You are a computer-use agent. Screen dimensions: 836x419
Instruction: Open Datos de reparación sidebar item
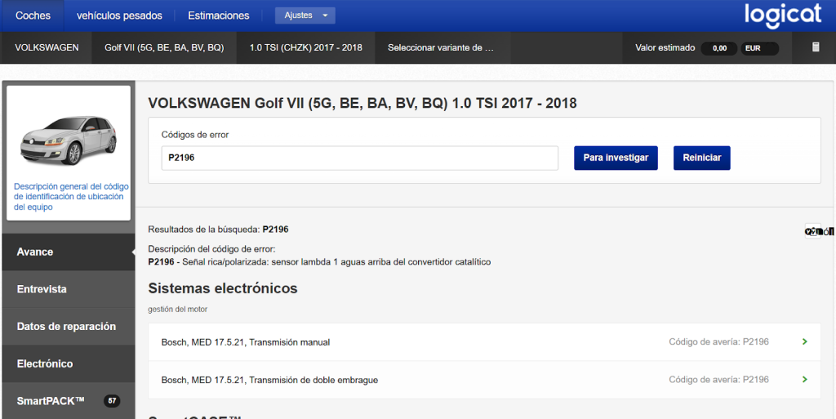(x=69, y=326)
